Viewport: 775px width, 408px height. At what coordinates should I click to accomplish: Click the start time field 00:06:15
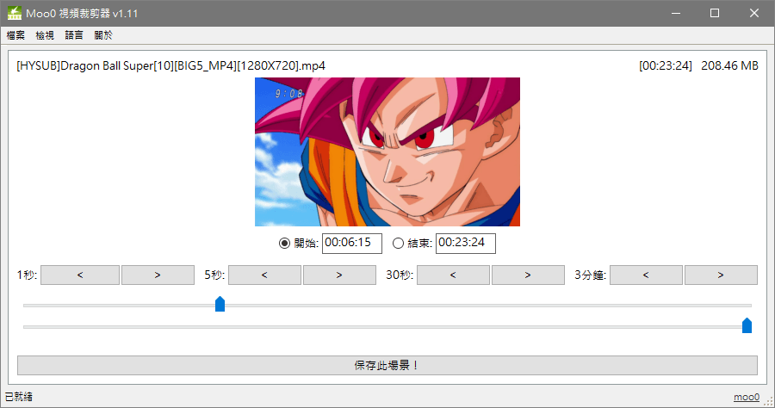click(352, 243)
